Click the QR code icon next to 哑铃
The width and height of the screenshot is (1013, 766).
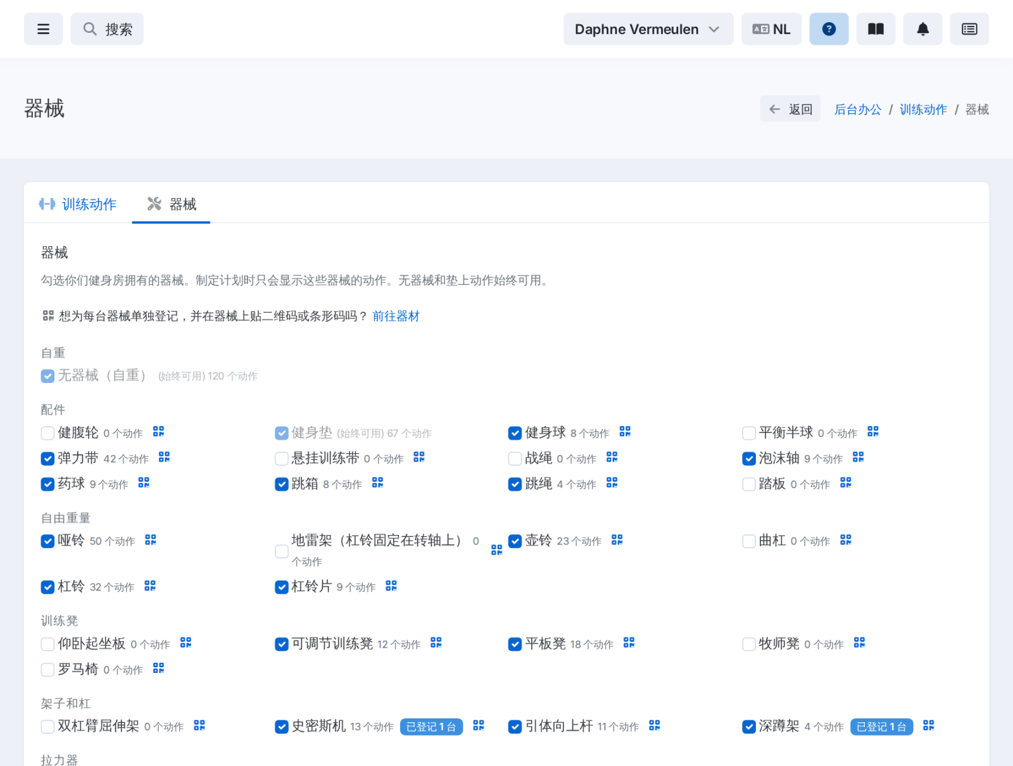coord(151,540)
